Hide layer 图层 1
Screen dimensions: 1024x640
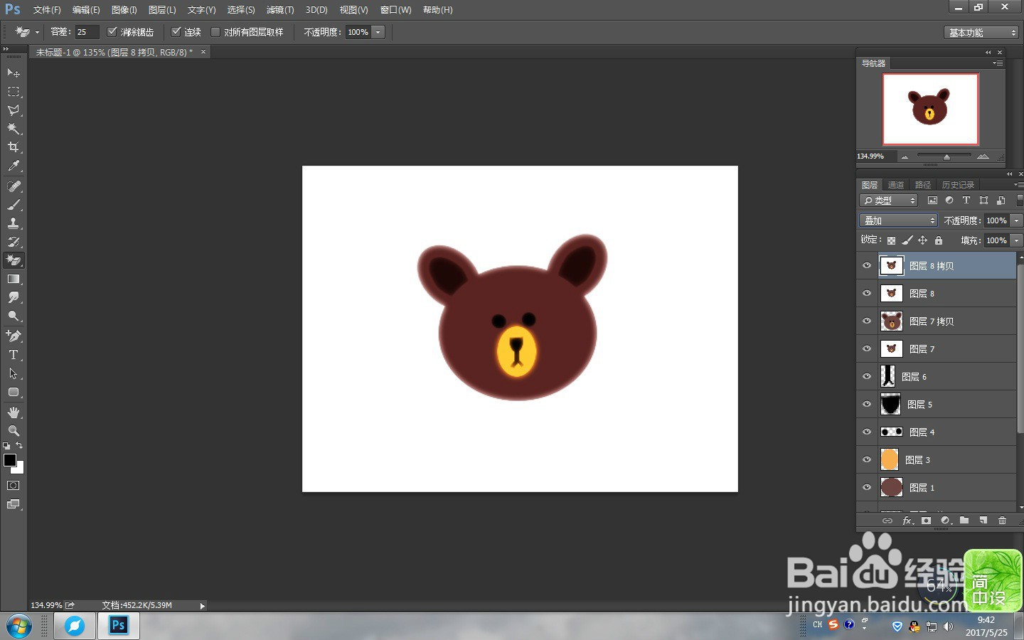(867, 487)
